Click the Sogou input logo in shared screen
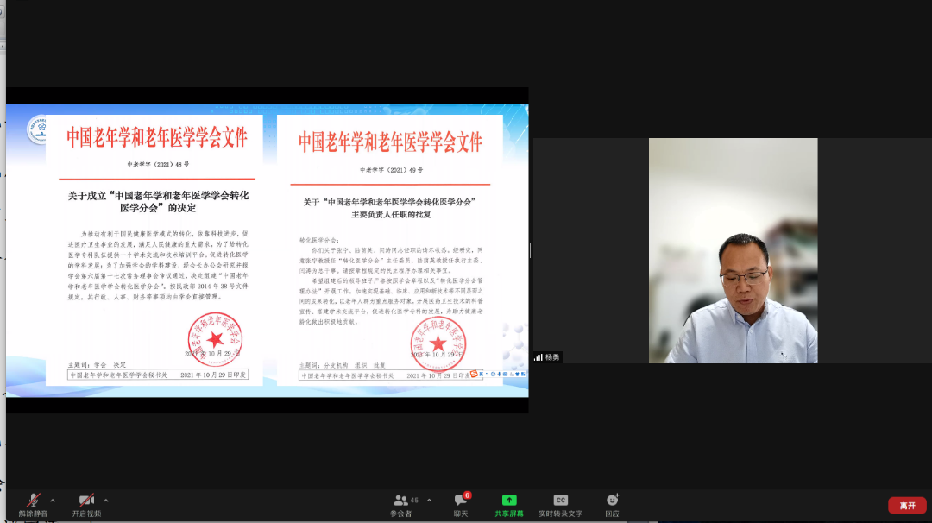Viewport: 932px width, 523px height. point(474,375)
